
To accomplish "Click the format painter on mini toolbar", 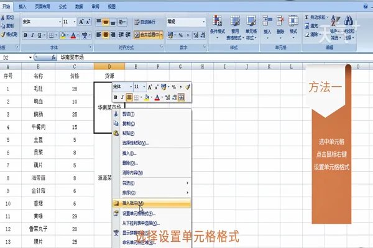I will [188, 87].
